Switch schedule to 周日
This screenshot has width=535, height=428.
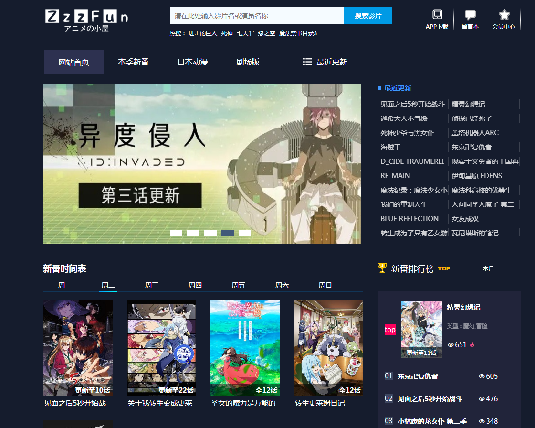[x=325, y=285]
